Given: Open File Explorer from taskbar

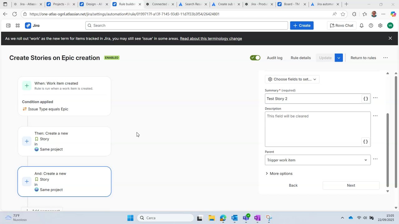Looking at the screenshot, I should (x=212, y=218).
